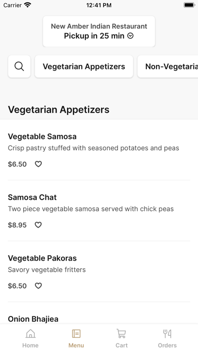Open the Vegetable Samosa item

pos(99,150)
